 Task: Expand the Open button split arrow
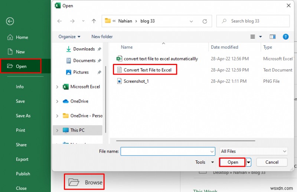coord(248,162)
